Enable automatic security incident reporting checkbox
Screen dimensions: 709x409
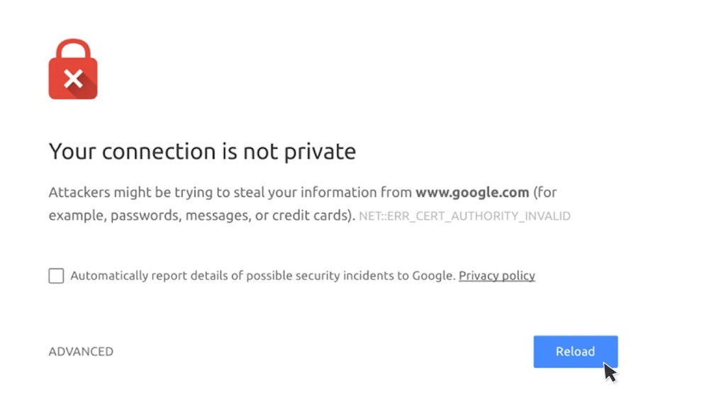point(56,276)
